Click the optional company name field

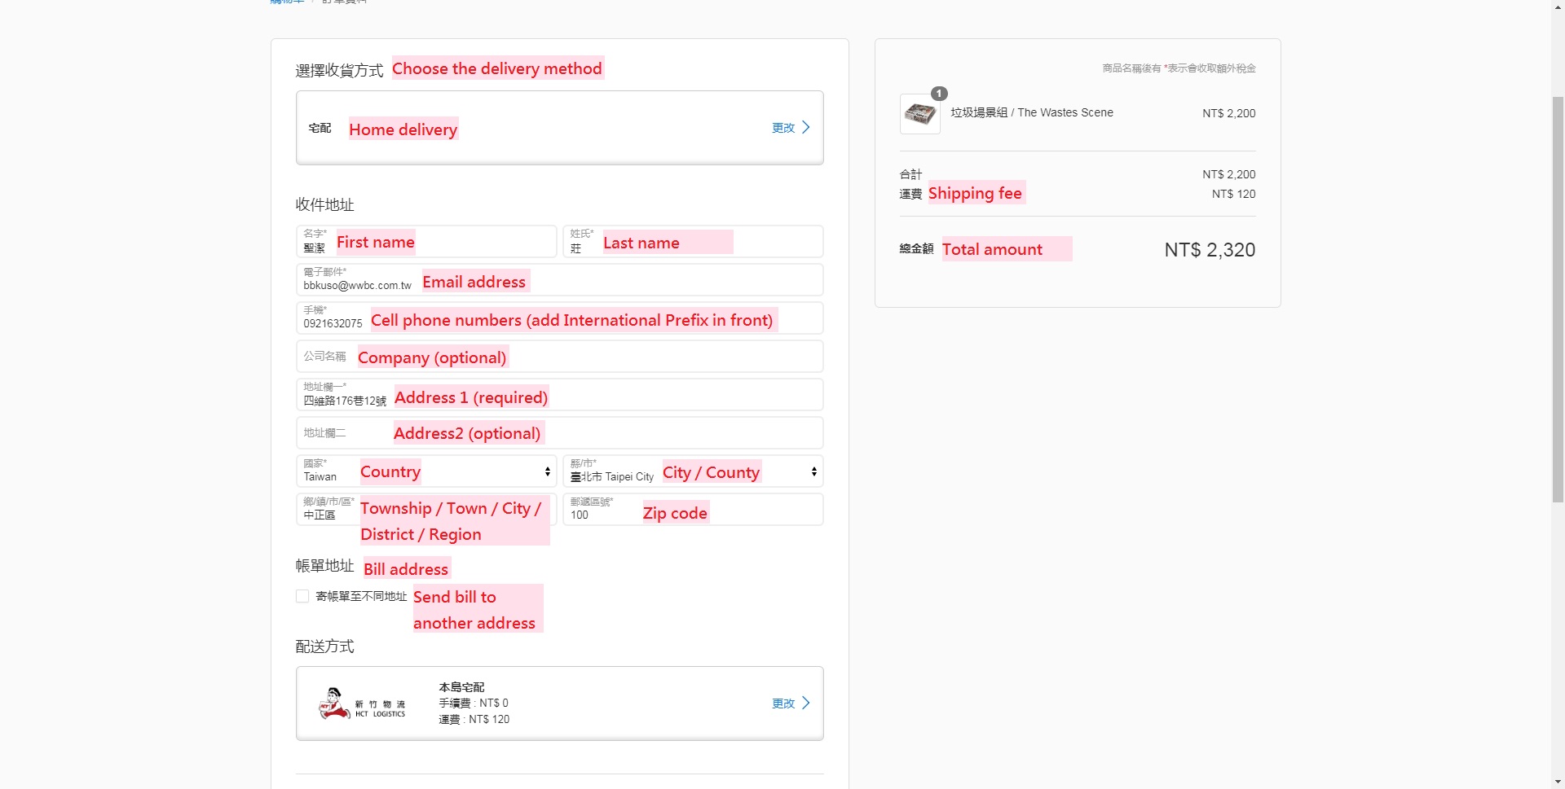[559, 357]
